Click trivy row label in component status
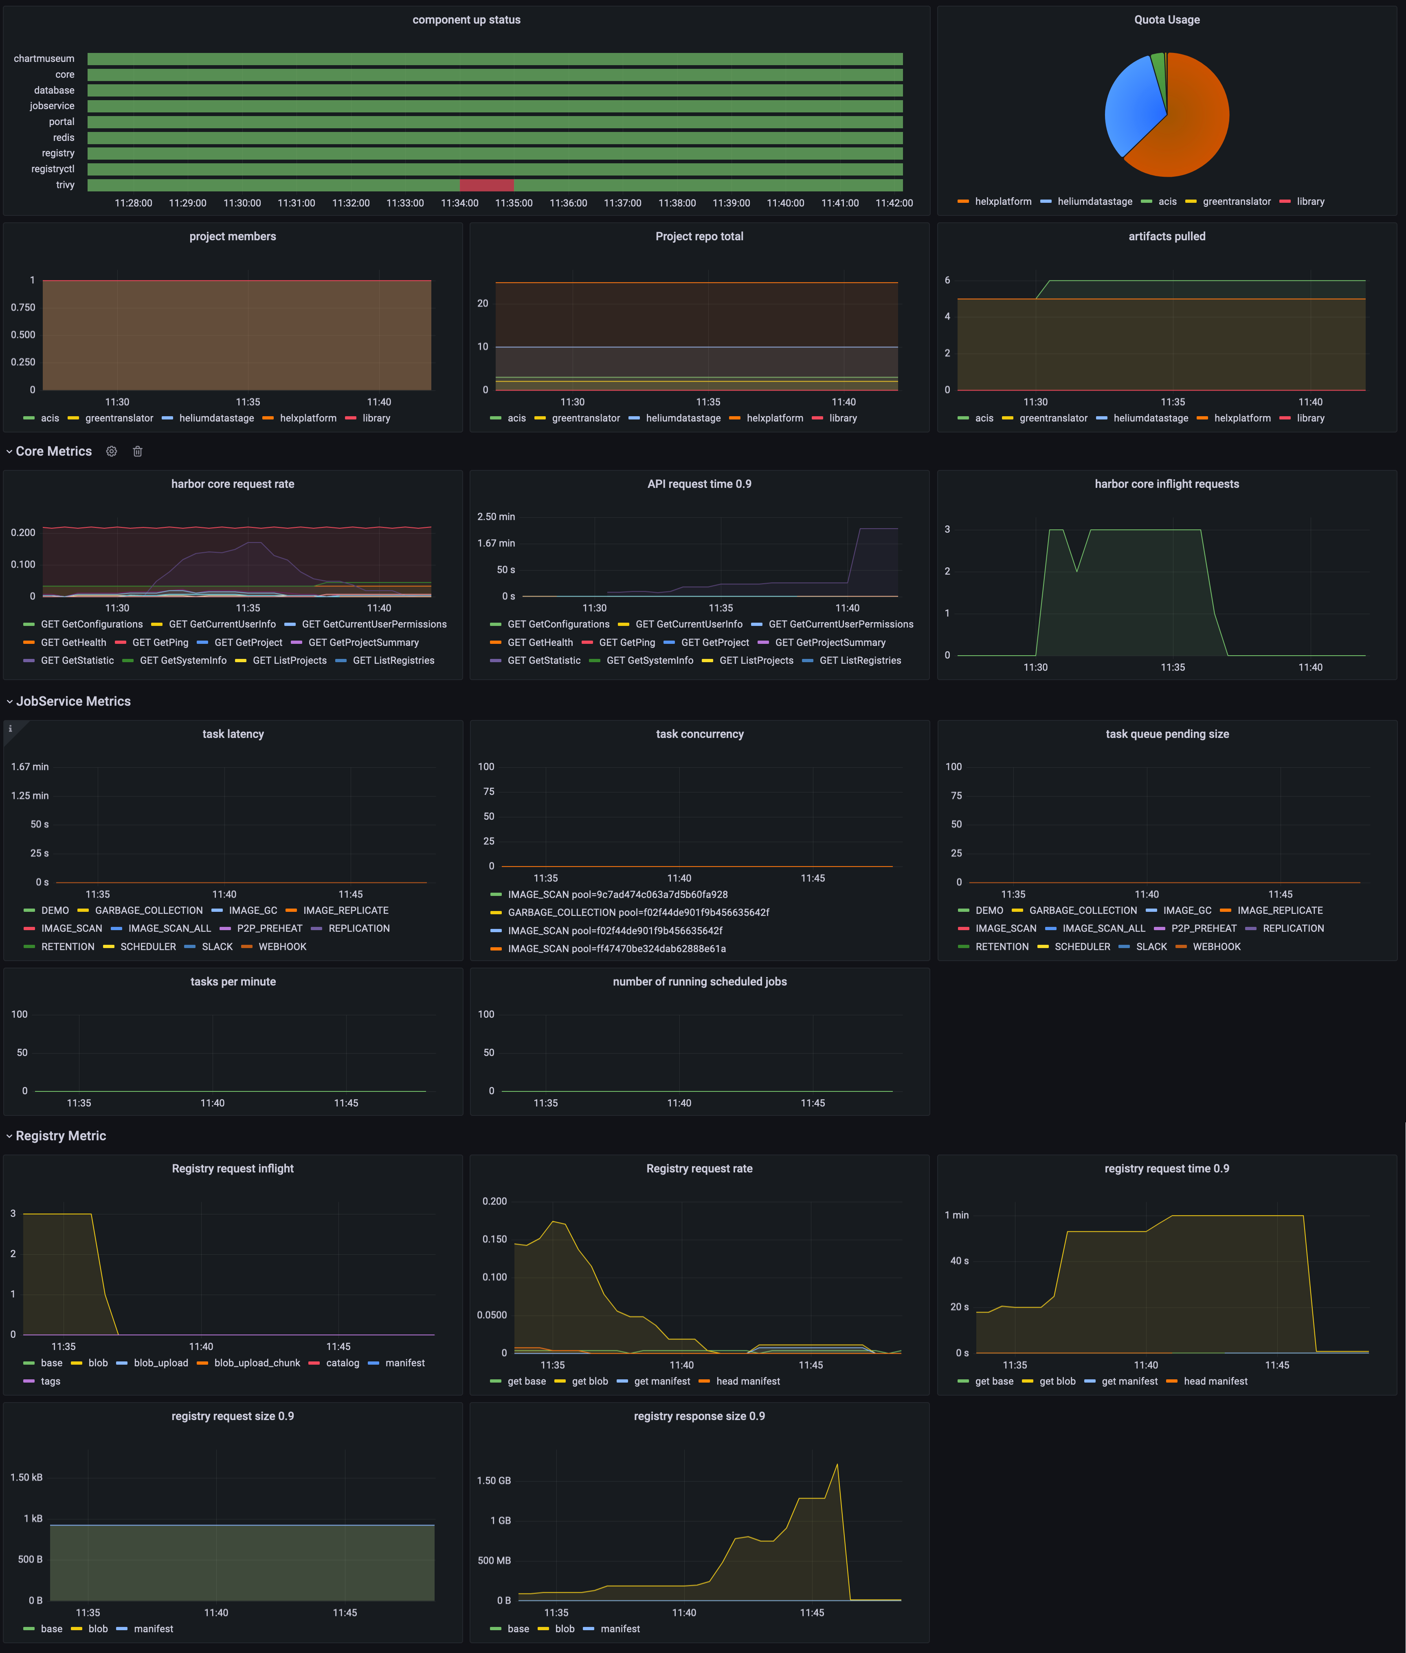Screen dimensions: 1406x1653 (x=65, y=185)
